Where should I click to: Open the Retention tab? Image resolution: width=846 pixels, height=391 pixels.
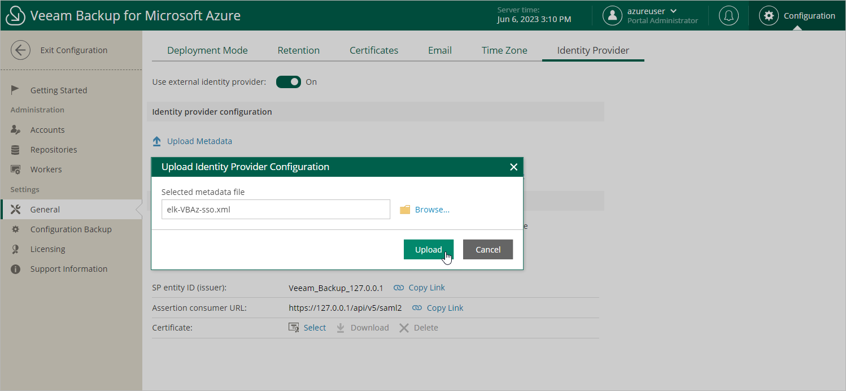point(299,50)
